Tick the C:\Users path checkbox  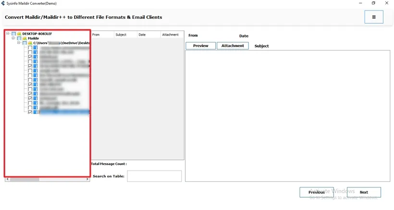tap(25, 43)
